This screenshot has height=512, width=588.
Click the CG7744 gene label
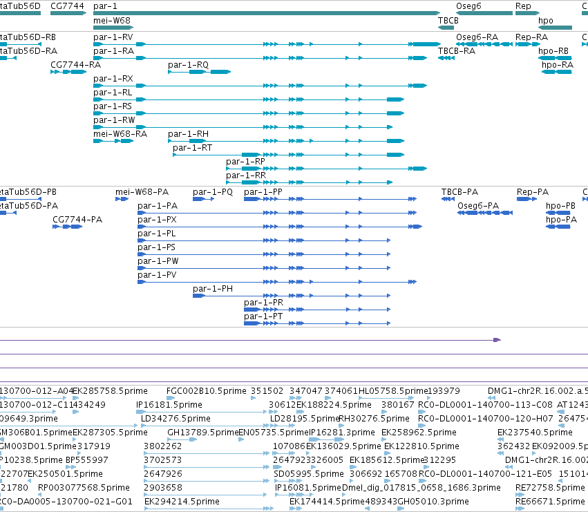(67, 6)
